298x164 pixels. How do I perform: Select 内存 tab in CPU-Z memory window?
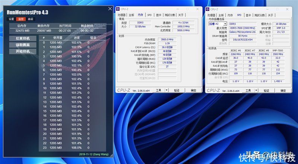pyautogui.click(x=140, y=15)
